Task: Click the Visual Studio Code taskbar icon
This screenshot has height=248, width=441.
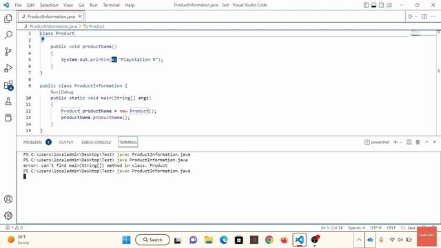Action: coord(299,240)
